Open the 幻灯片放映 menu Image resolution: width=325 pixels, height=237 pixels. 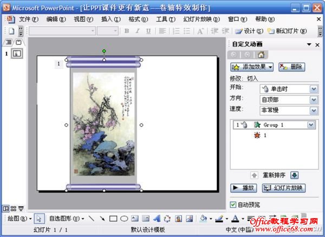[200, 19]
